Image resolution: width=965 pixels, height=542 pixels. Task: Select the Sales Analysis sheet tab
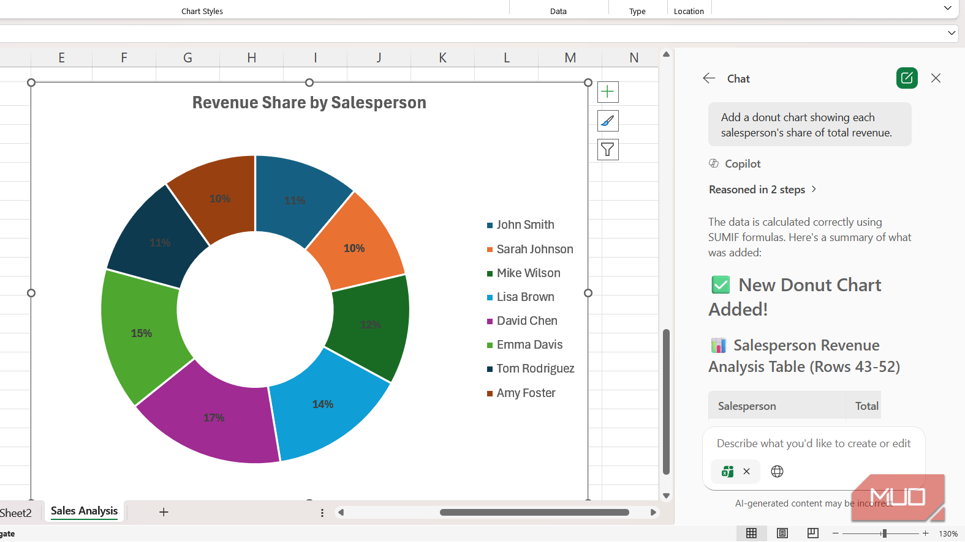(x=84, y=511)
